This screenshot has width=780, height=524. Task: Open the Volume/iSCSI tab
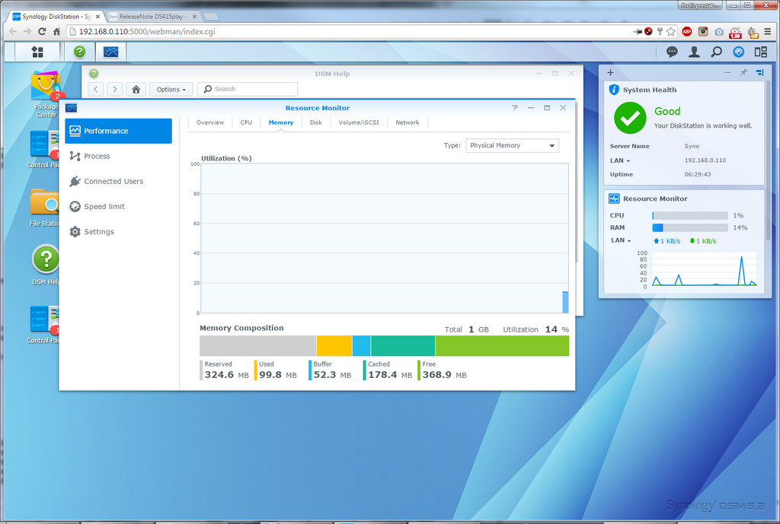tap(359, 122)
